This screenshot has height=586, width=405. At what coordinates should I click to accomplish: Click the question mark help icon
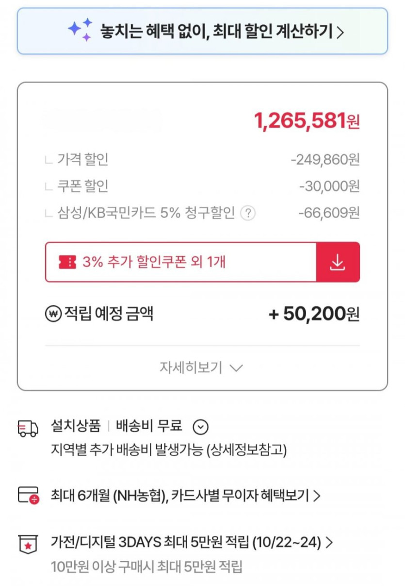pos(248,213)
